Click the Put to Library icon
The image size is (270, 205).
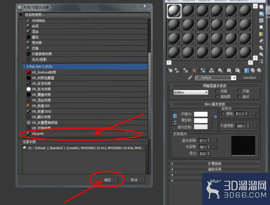[x=220, y=70]
